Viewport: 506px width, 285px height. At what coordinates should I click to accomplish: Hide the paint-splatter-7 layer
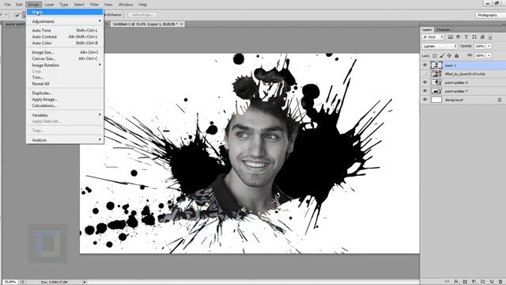[425, 91]
